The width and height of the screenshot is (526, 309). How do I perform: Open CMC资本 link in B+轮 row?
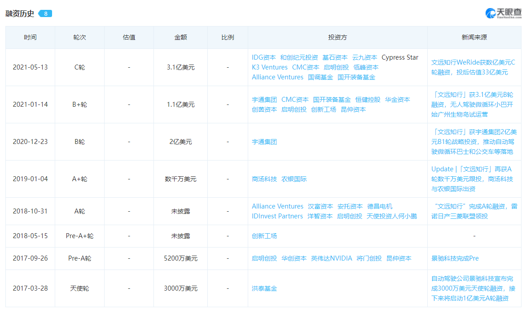click(295, 100)
